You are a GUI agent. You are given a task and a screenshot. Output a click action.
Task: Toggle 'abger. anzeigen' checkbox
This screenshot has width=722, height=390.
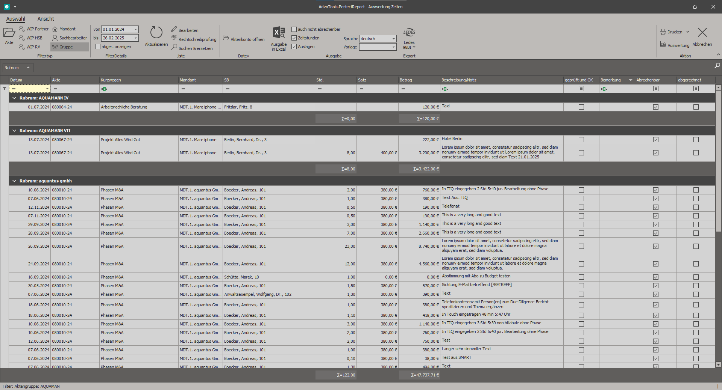click(x=98, y=47)
